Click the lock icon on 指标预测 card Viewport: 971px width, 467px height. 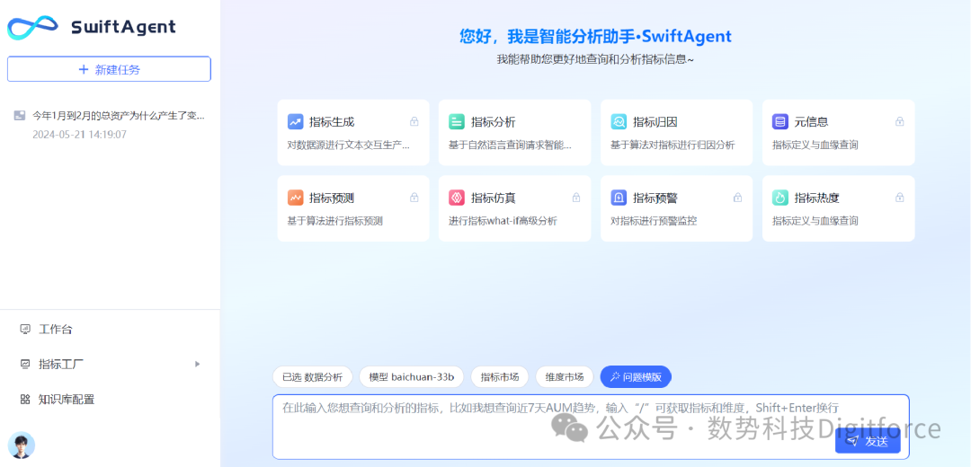(414, 198)
